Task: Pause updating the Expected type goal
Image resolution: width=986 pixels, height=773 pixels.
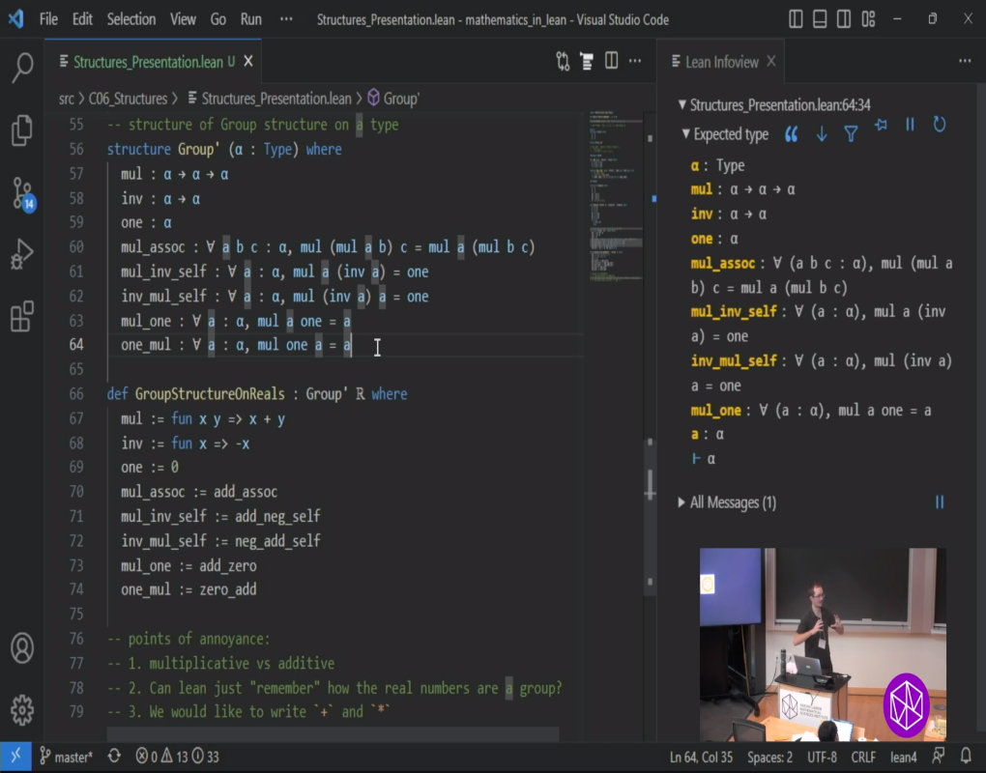Action: click(910, 125)
